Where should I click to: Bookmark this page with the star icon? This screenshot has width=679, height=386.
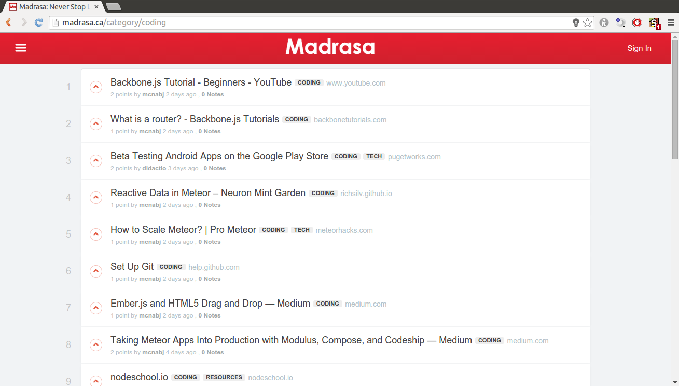[x=587, y=22]
